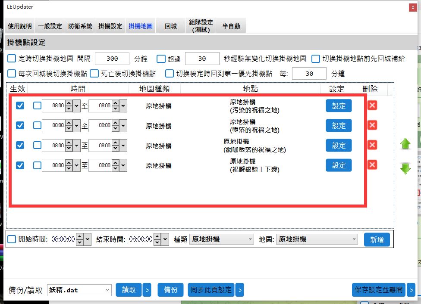Enable 定時切換掛機地圖 checkbox
The image size is (421, 304).
pyautogui.click(x=12, y=59)
